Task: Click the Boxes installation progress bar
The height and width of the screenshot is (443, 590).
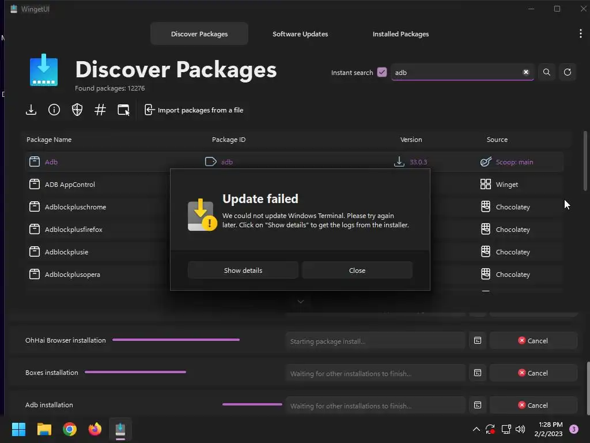Action: coord(135,372)
